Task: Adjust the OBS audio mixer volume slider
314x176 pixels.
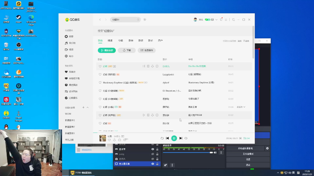Action: (188, 153)
